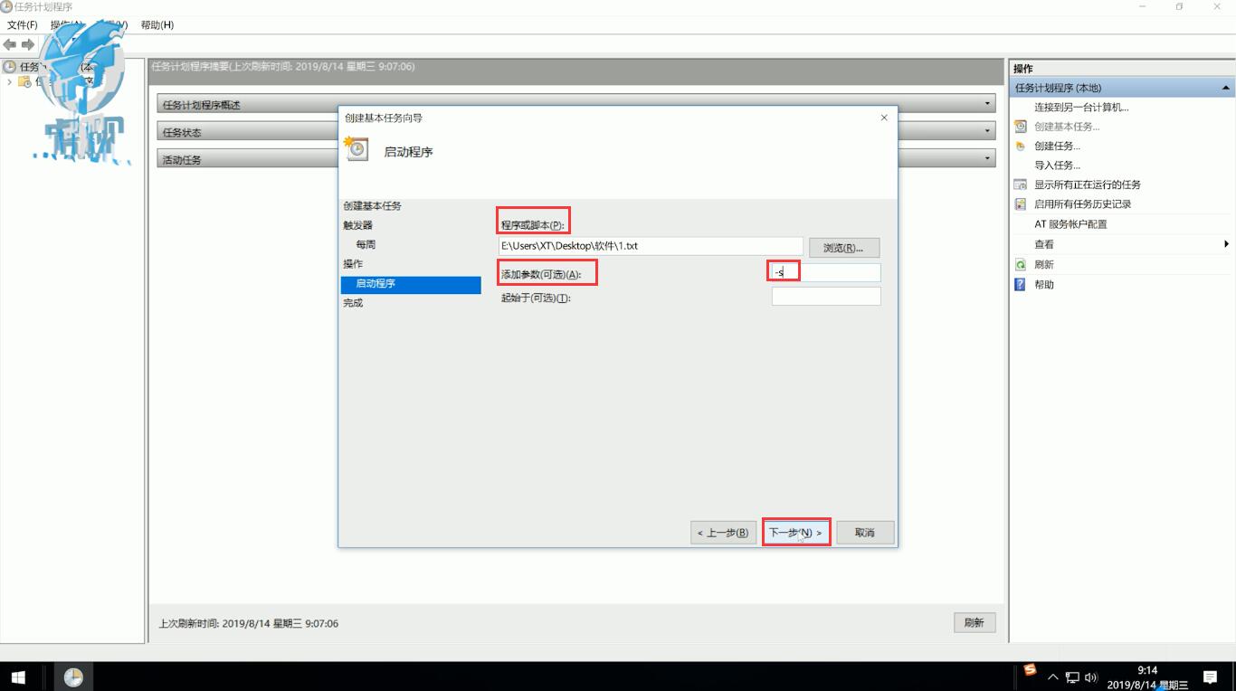This screenshot has width=1236, height=691.
Task: Open the 帮助(H) menu
Action: (x=157, y=25)
